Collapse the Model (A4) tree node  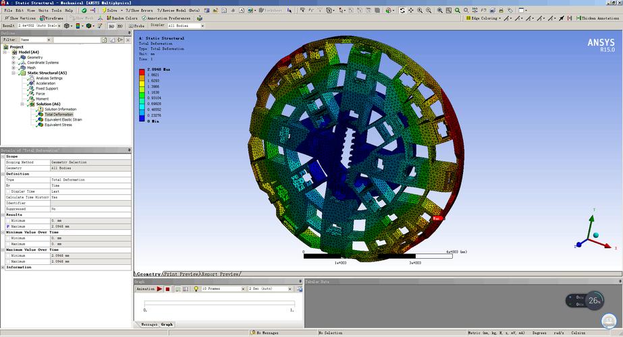point(5,52)
